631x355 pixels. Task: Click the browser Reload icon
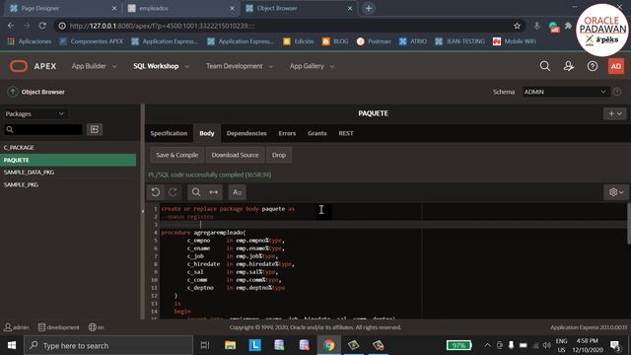pyautogui.click(x=42, y=26)
